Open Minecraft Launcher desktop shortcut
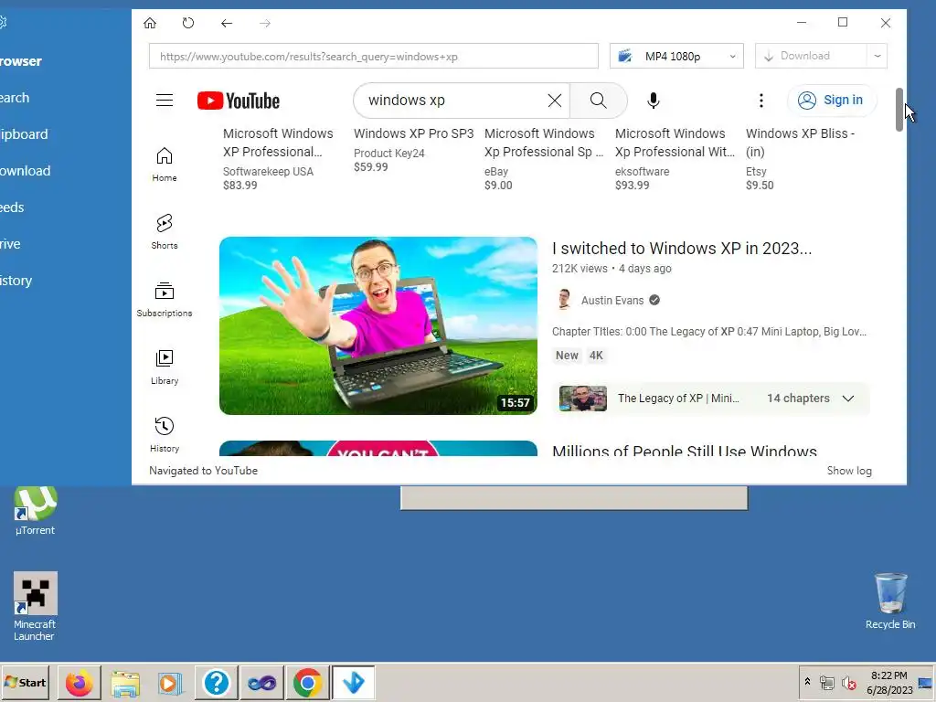This screenshot has width=936, height=702. [36, 607]
